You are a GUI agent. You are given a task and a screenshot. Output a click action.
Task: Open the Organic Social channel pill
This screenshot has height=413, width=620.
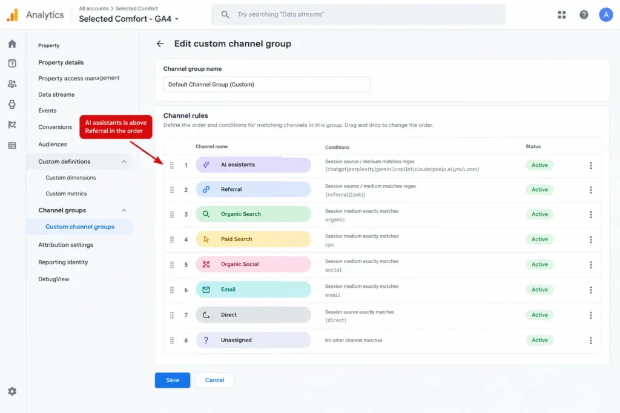[x=253, y=264]
